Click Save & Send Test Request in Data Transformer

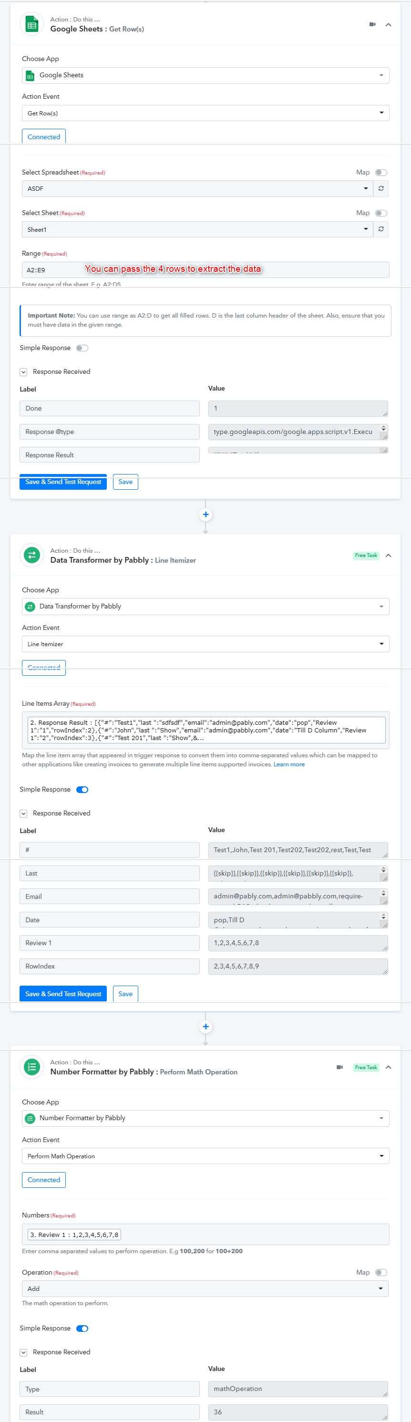click(x=63, y=994)
